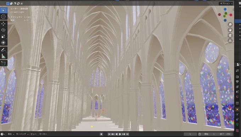This screenshot has height=137, width=241.
Task: Open the Render properties tab
Action: pyautogui.click(x=237, y=76)
